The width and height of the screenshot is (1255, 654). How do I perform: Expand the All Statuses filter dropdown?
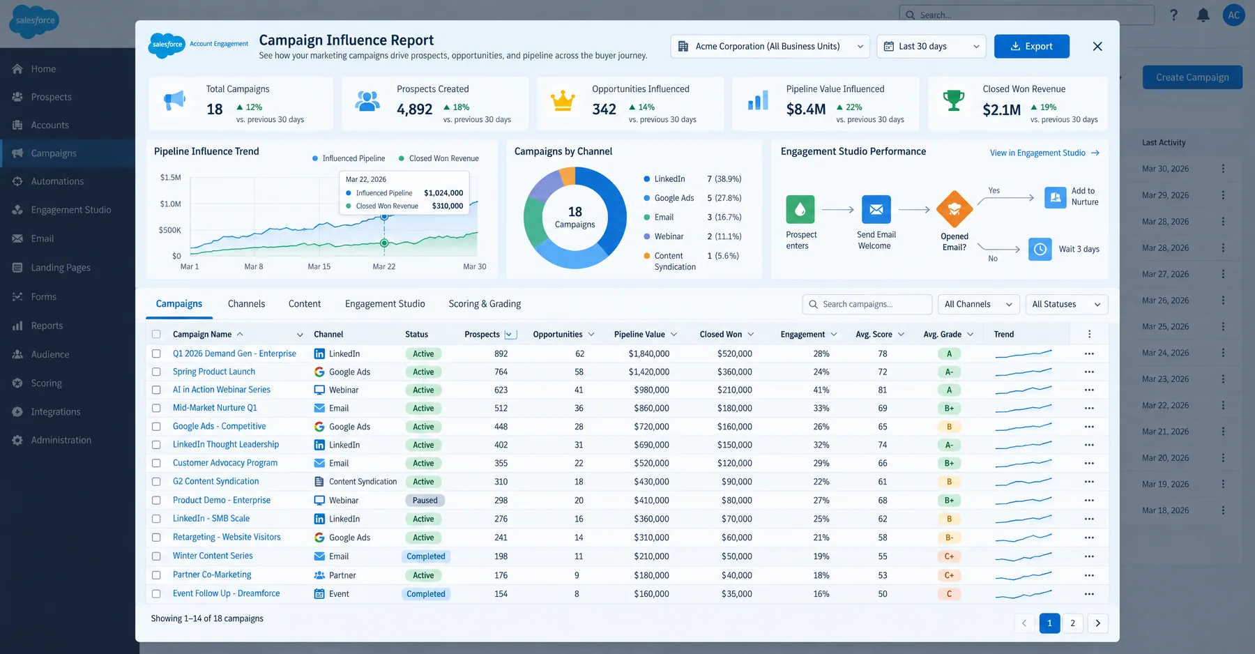1066,305
